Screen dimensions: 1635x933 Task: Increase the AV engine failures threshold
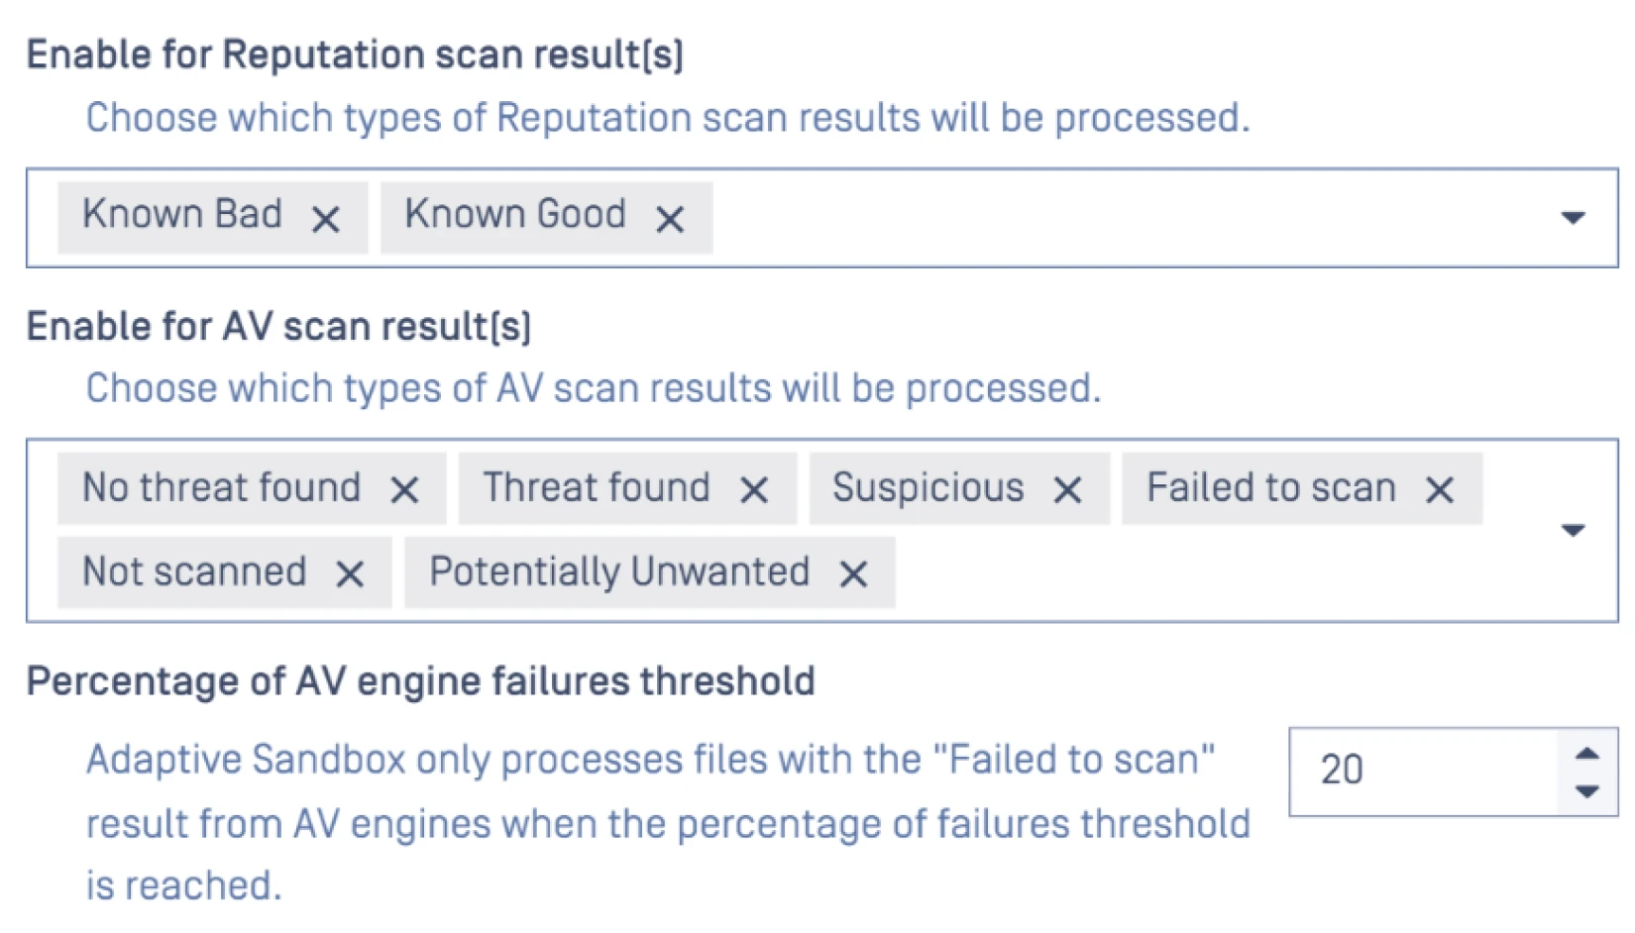click(x=1587, y=754)
